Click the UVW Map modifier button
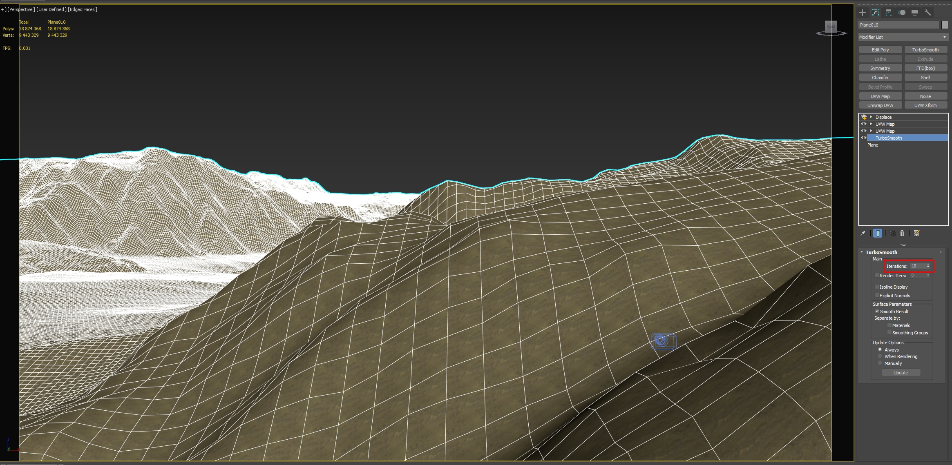The image size is (952, 465). coord(880,96)
